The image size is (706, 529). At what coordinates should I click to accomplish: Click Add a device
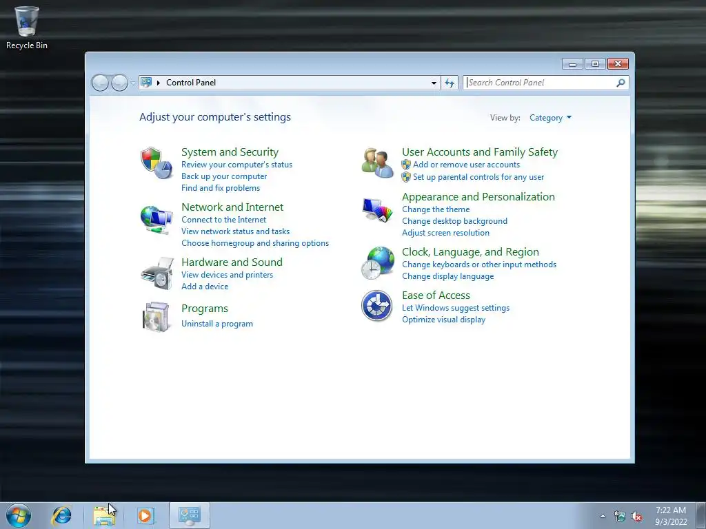204,286
